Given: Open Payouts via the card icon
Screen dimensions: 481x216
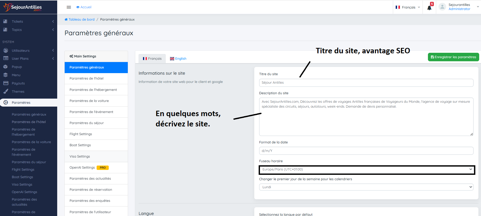Looking at the screenshot, I should click(x=5, y=83).
